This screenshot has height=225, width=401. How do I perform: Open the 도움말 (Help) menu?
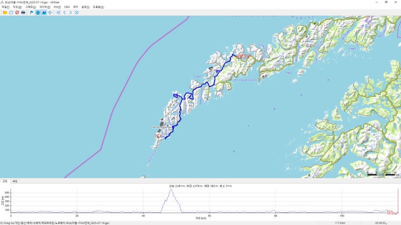click(x=98, y=7)
